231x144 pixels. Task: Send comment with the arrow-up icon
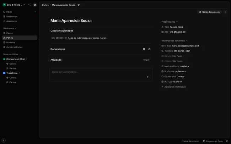147,77
